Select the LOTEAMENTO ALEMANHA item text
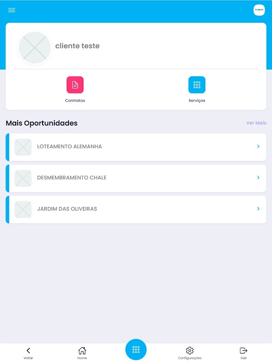Image resolution: width=272 pixels, height=363 pixels. pyautogui.click(x=69, y=147)
